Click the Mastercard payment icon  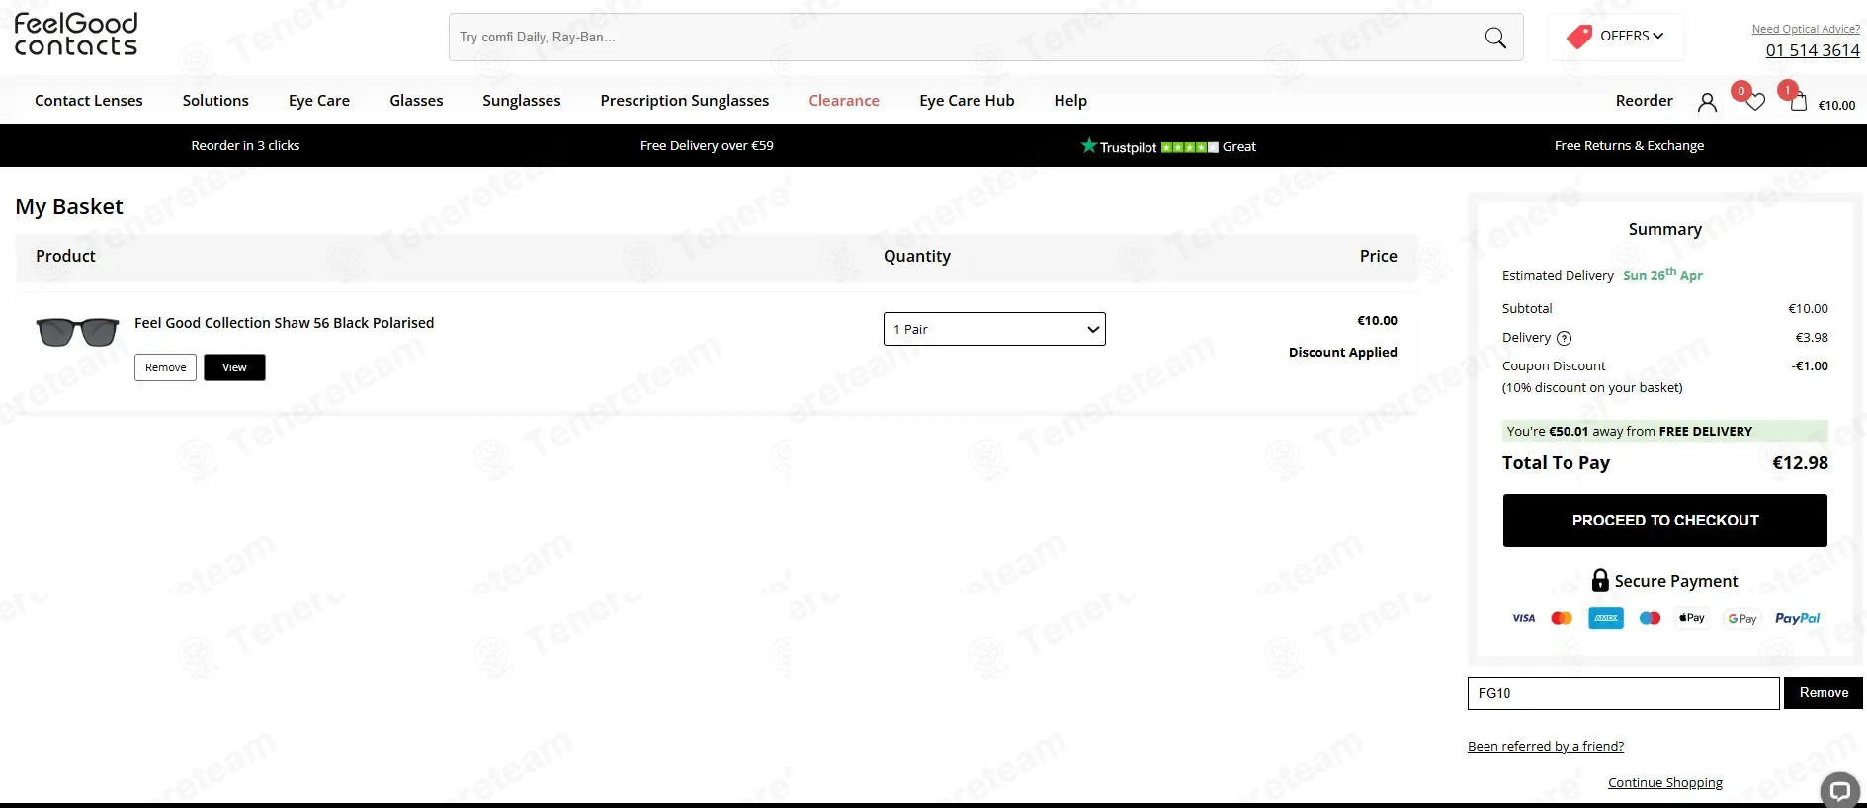click(x=1562, y=618)
